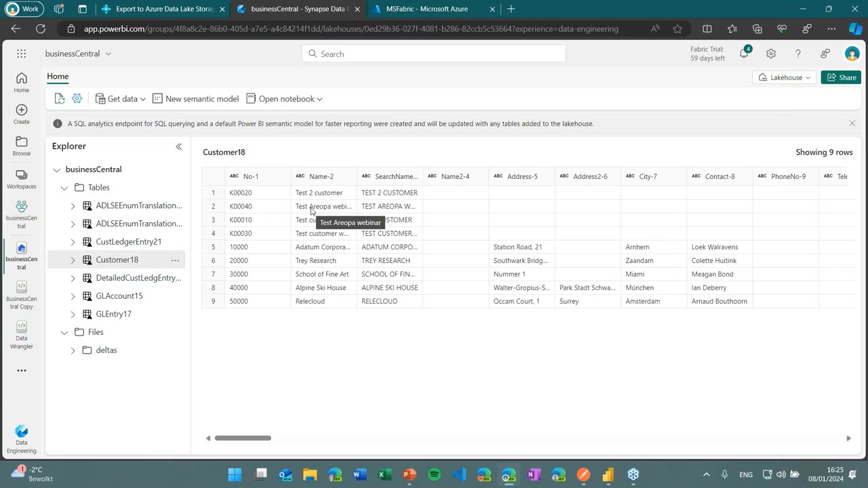
Task: Dismiss the SQL analytics endpoint info banner
Action: pos(852,123)
